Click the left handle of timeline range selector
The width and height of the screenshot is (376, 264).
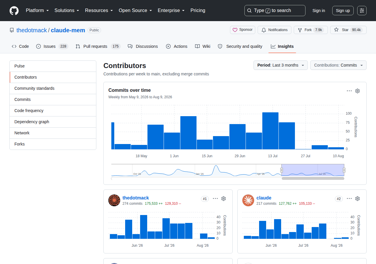(281, 170)
